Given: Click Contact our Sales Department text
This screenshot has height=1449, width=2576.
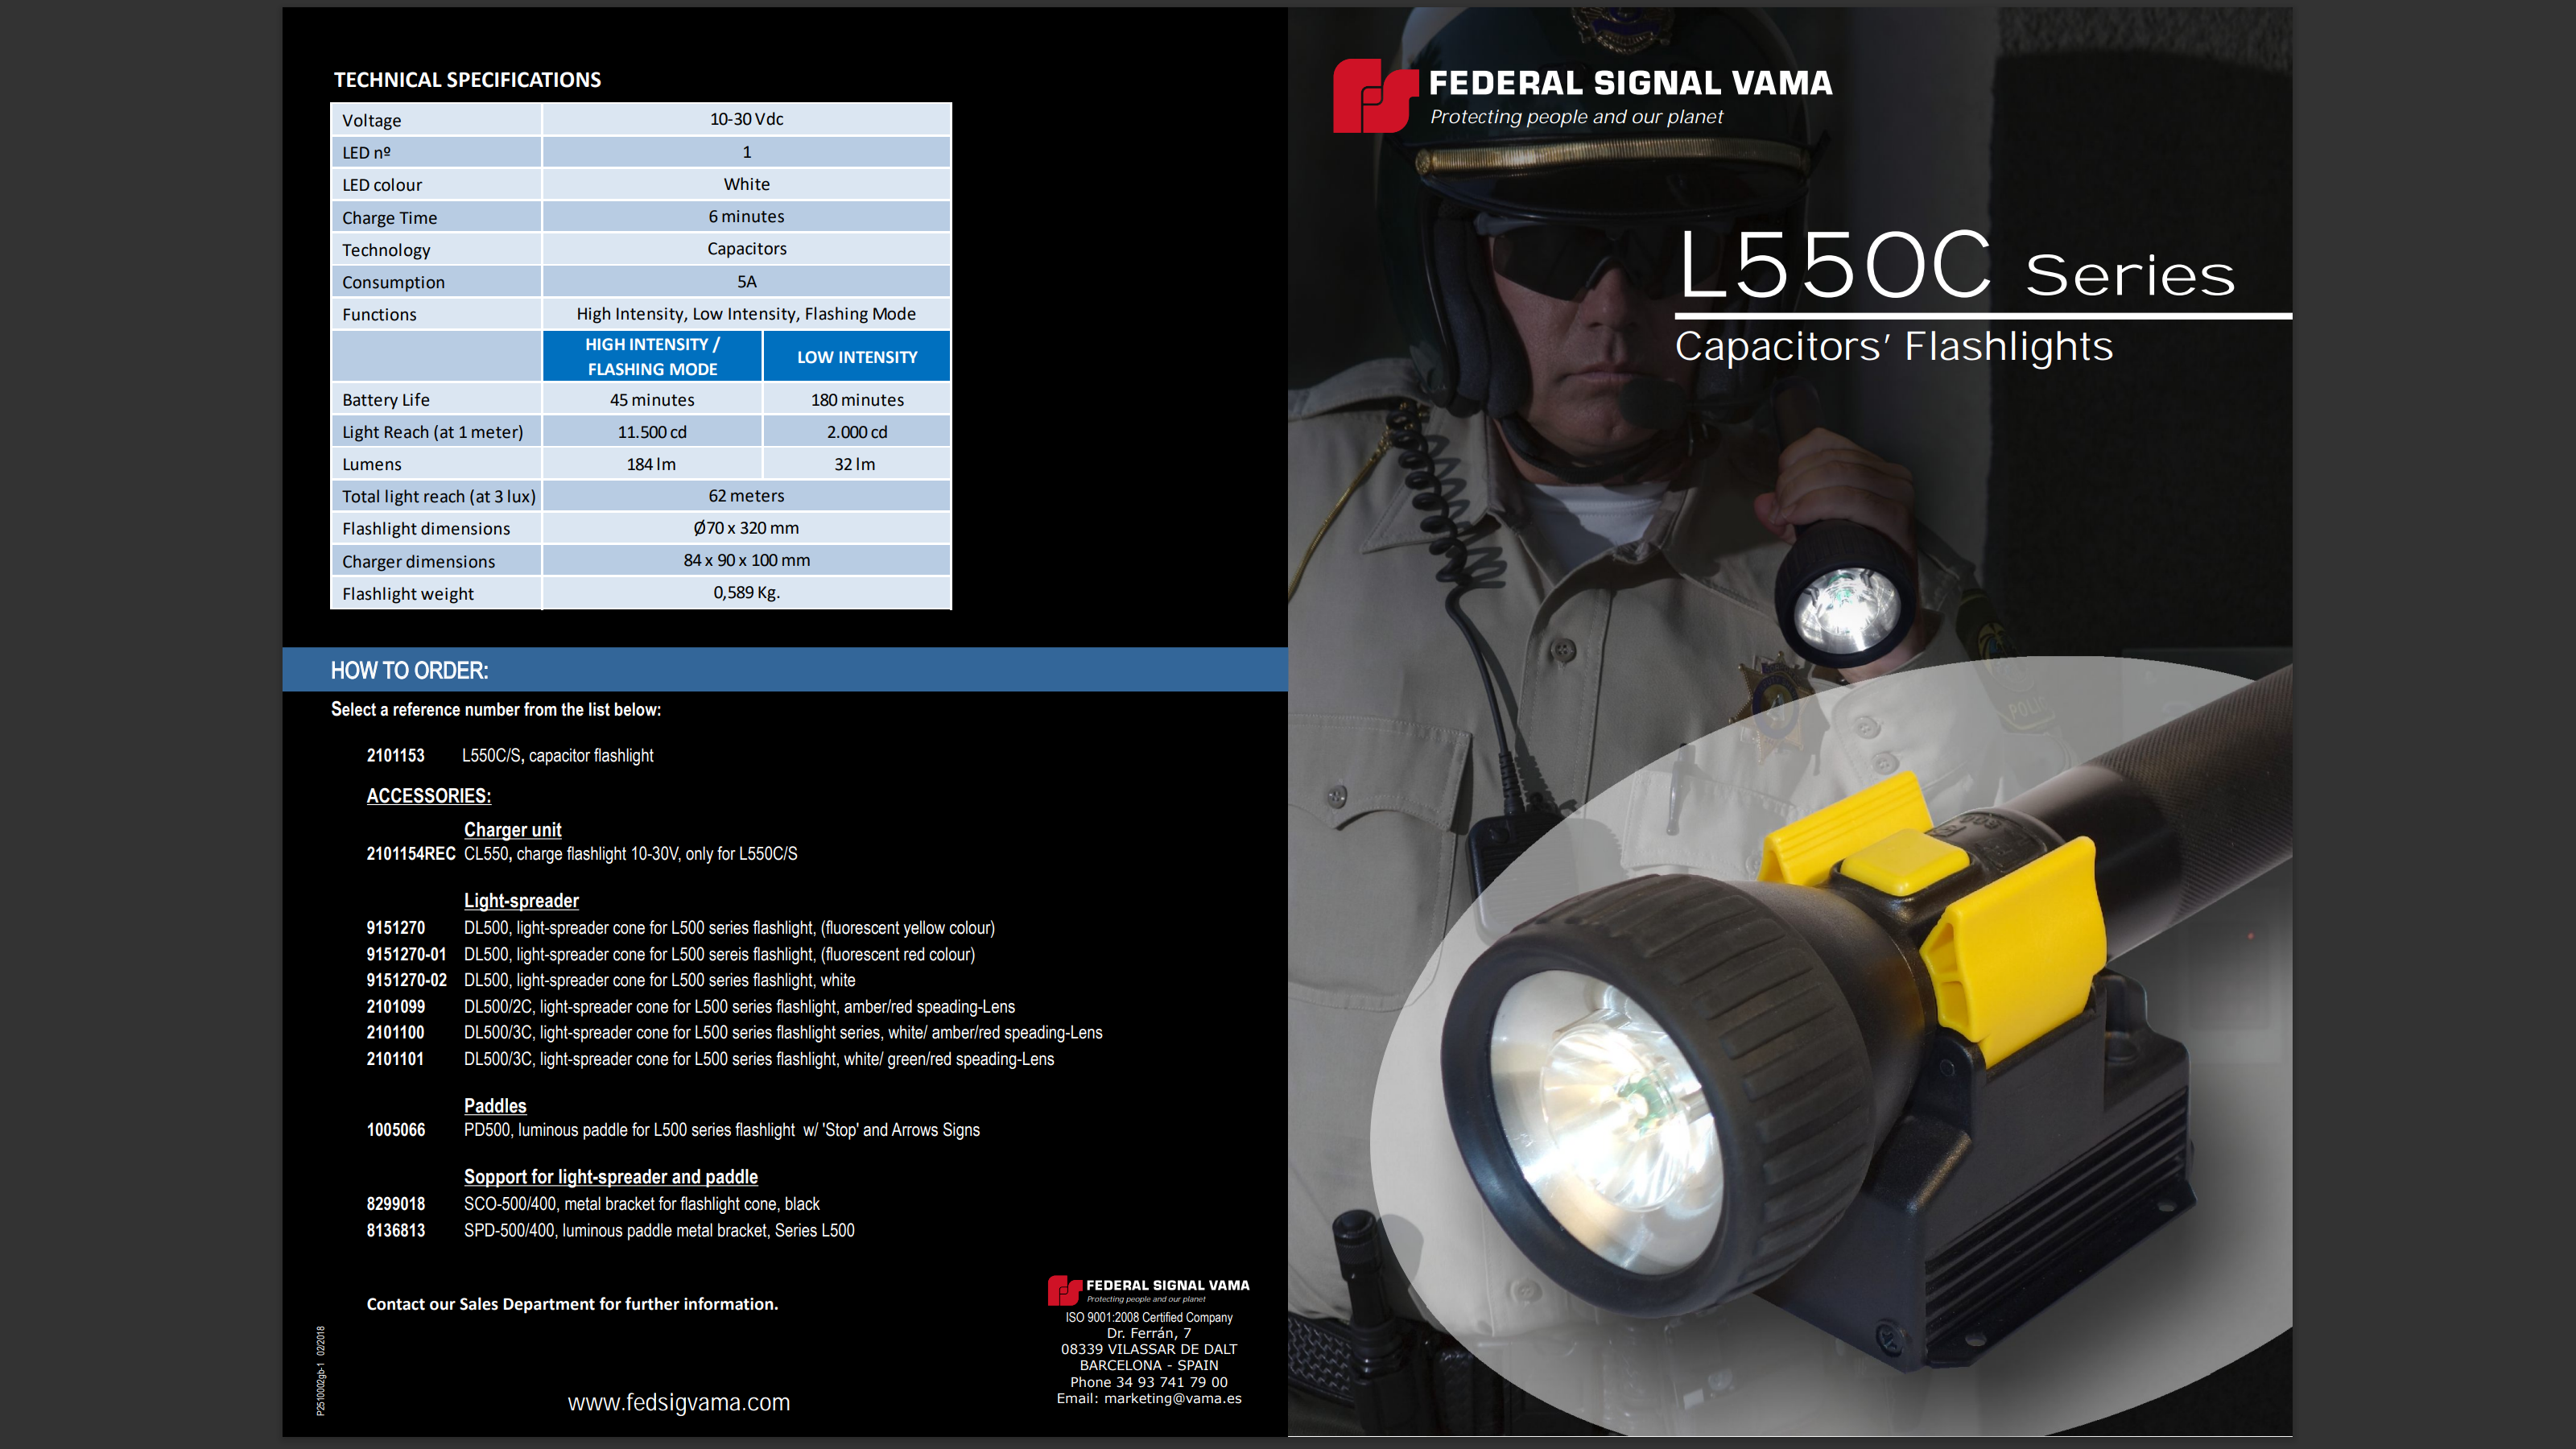Looking at the screenshot, I should click(x=572, y=1303).
